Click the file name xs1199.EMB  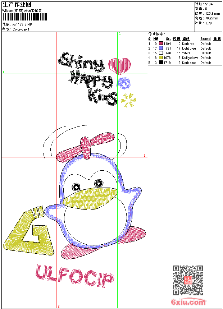(22, 24)
